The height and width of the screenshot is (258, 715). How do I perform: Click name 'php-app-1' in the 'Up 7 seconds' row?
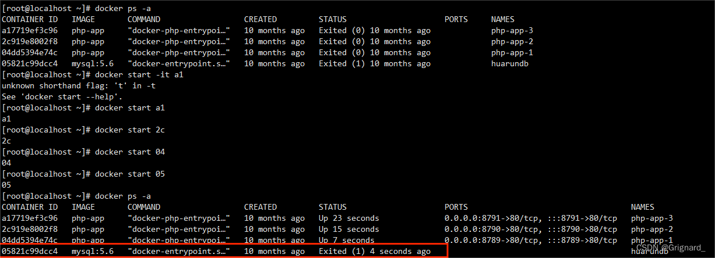tap(652, 240)
